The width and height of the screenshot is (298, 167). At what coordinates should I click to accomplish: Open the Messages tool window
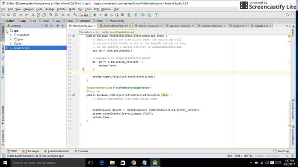pyautogui.click(x=31, y=151)
